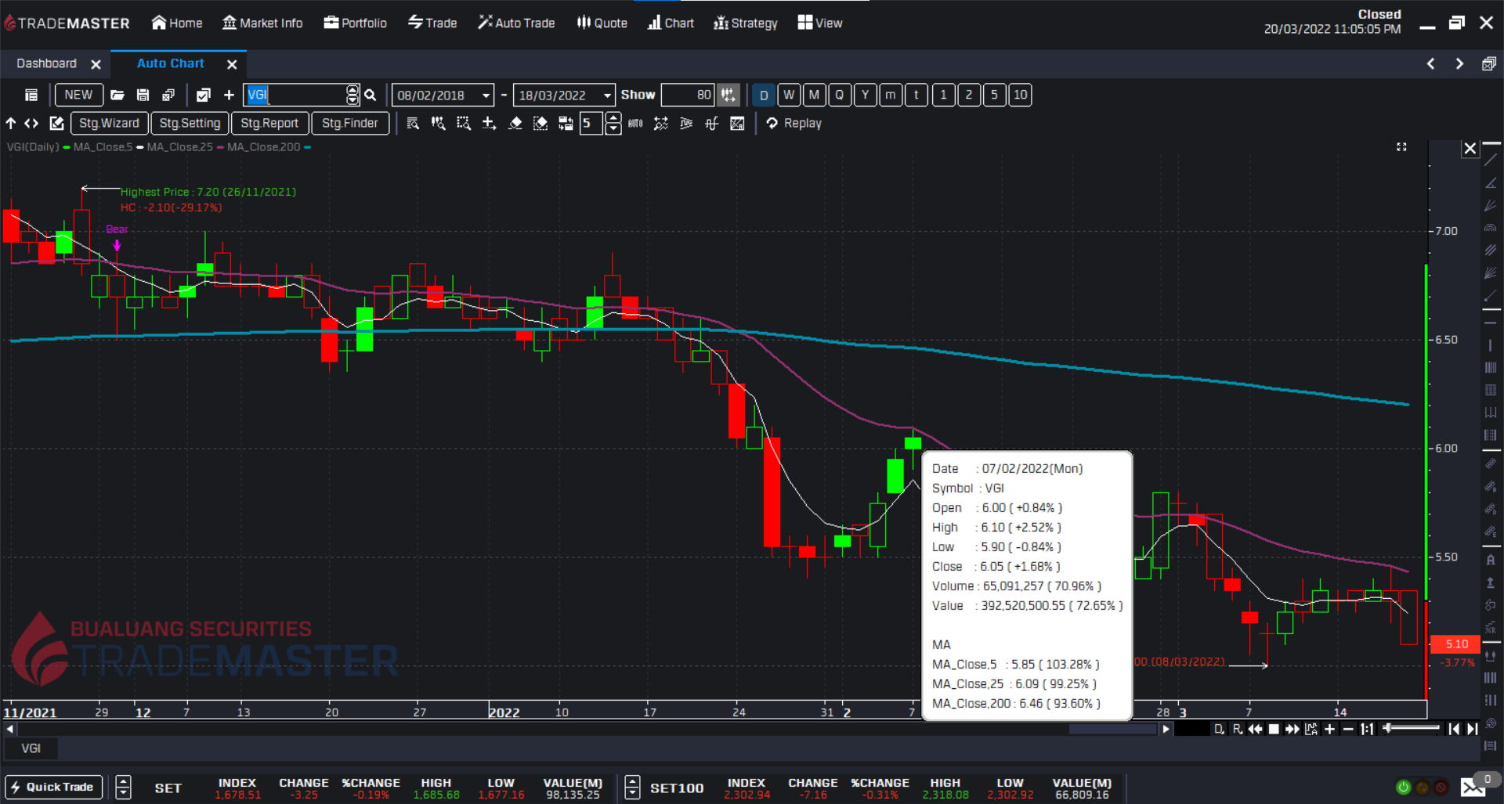Toggle the AUTO scale icon
This screenshot has width=1504, height=804.
coord(635,123)
